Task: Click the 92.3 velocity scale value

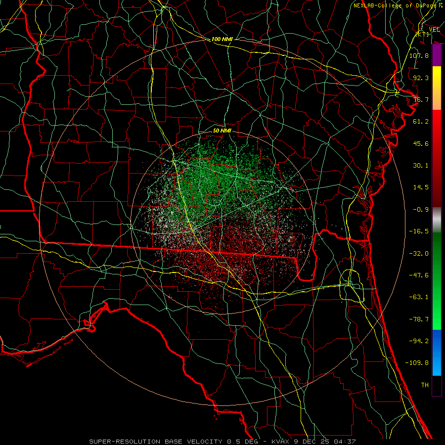Action: click(421, 78)
